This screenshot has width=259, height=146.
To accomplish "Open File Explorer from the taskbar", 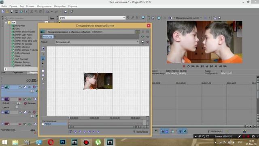I will click(x=15, y=142).
